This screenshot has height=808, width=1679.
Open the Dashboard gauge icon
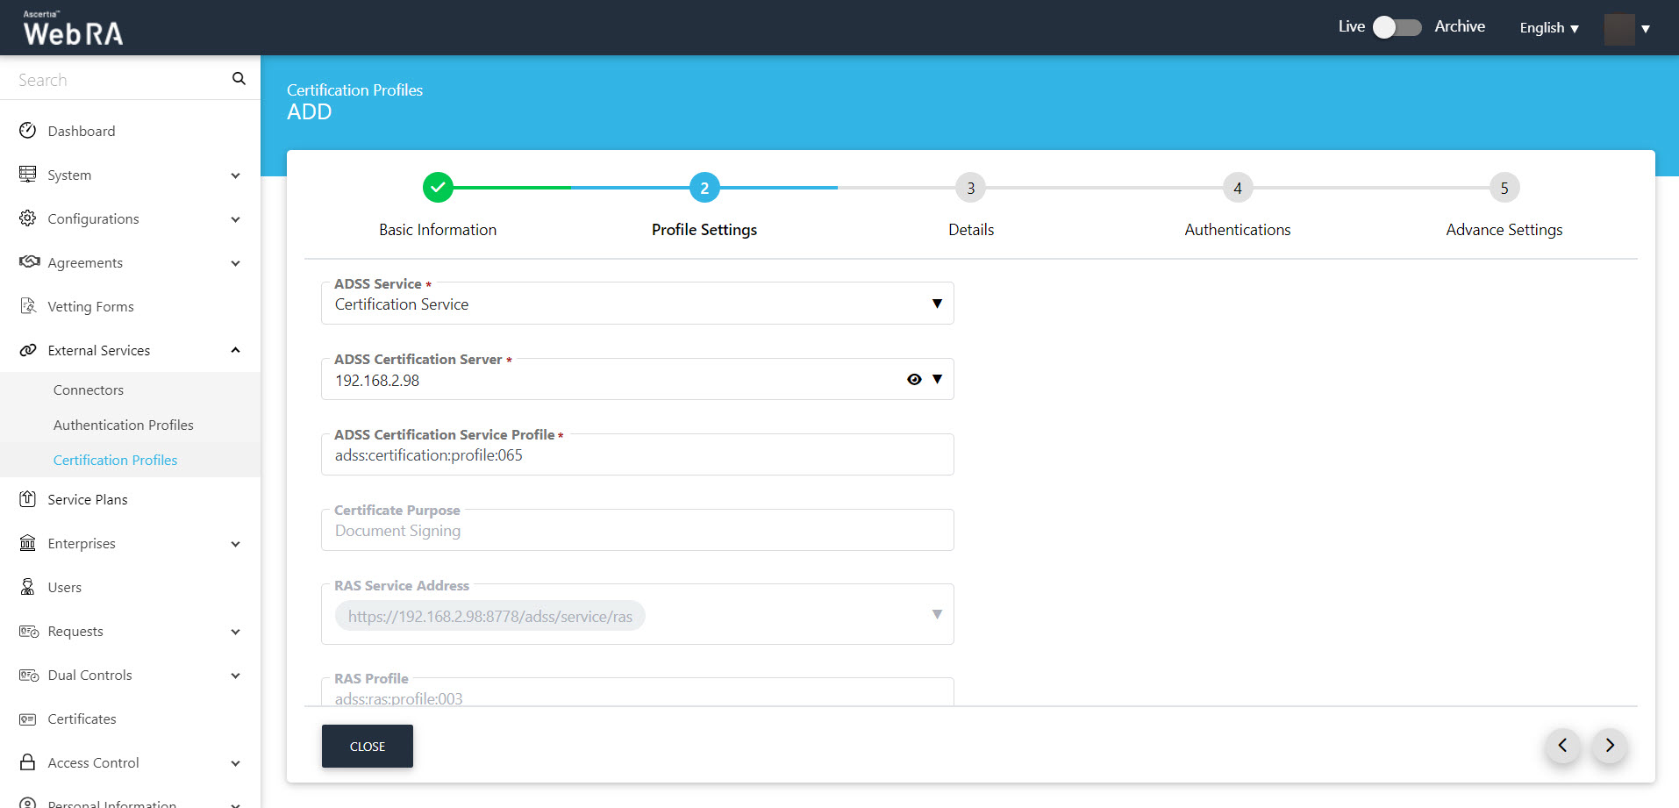tap(28, 131)
